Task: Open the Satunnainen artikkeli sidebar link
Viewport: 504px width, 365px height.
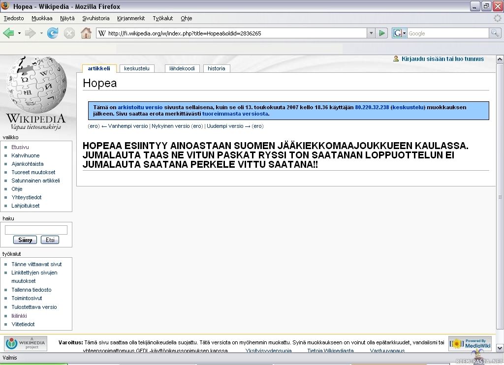Action: [x=35, y=181]
